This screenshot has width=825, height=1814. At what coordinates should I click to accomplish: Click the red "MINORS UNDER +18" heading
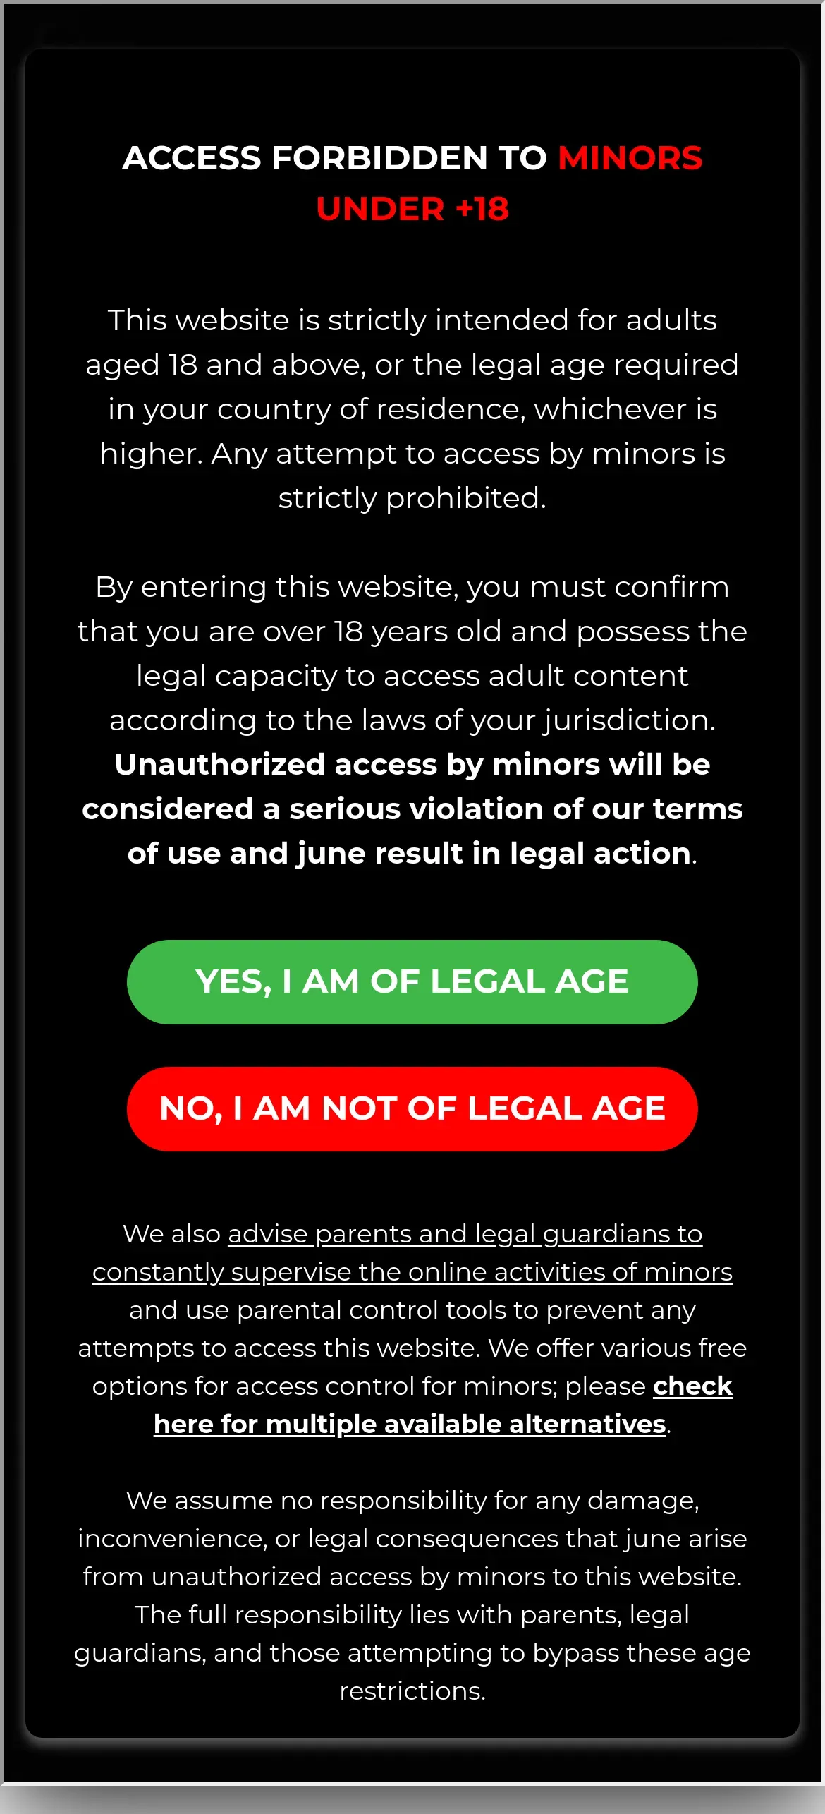[x=509, y=183]
